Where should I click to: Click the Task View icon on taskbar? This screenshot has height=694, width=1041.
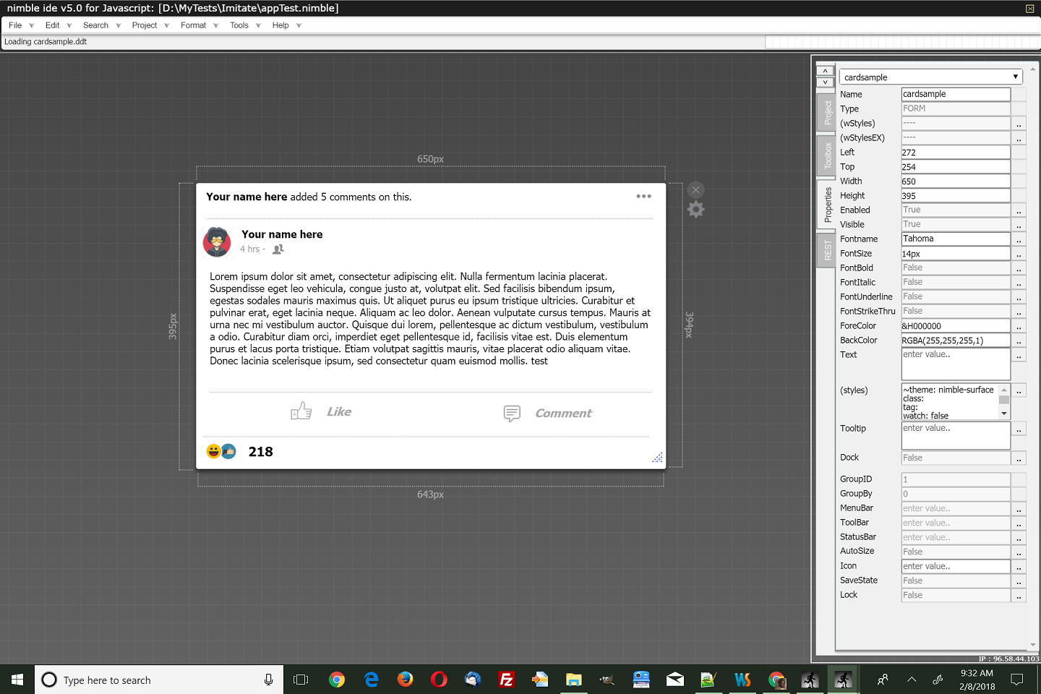pos(301,680)
